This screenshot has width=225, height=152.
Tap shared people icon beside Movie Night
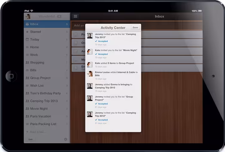(27, 109)
